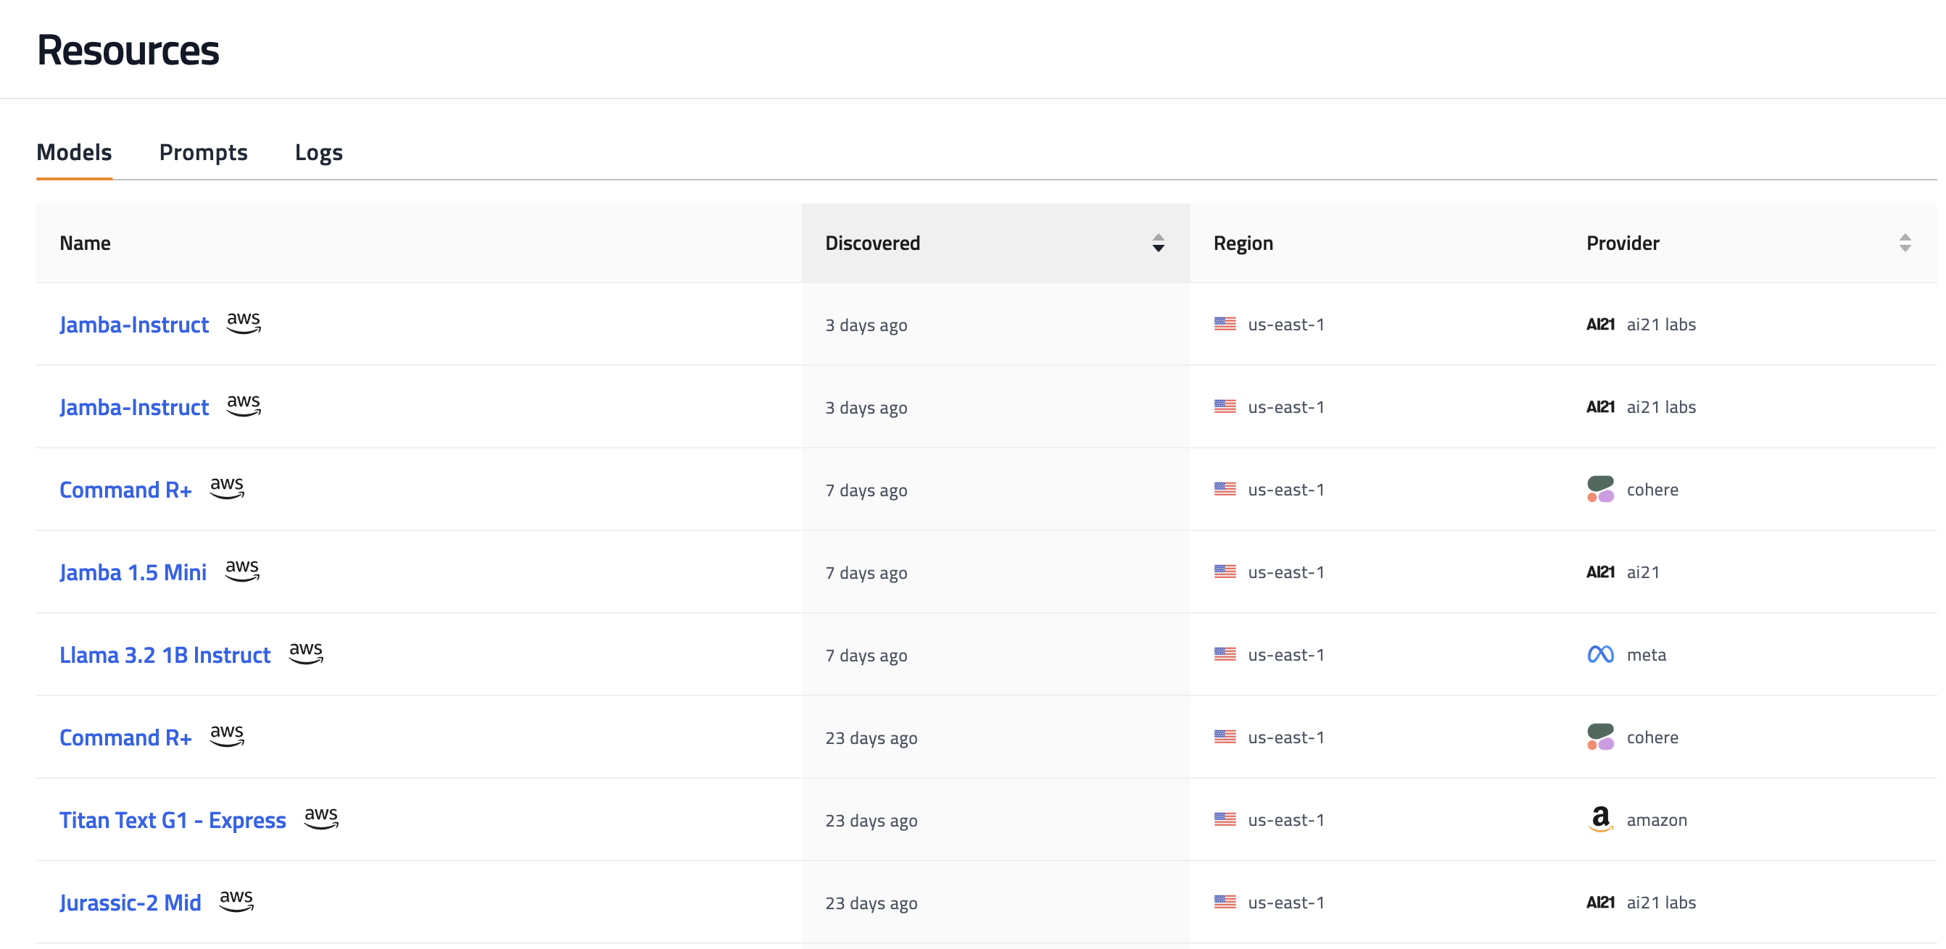This screenshot has width=1946, height=949.
Task: Open the Logs tab
Action: 318,153
